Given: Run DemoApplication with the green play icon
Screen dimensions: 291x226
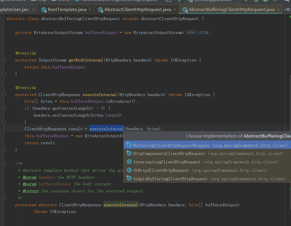Looking at the screenshot, I should click(246, 1).
